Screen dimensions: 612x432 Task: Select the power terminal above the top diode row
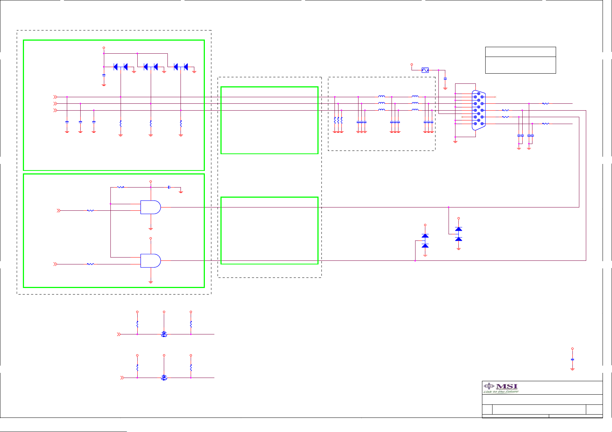104,48
